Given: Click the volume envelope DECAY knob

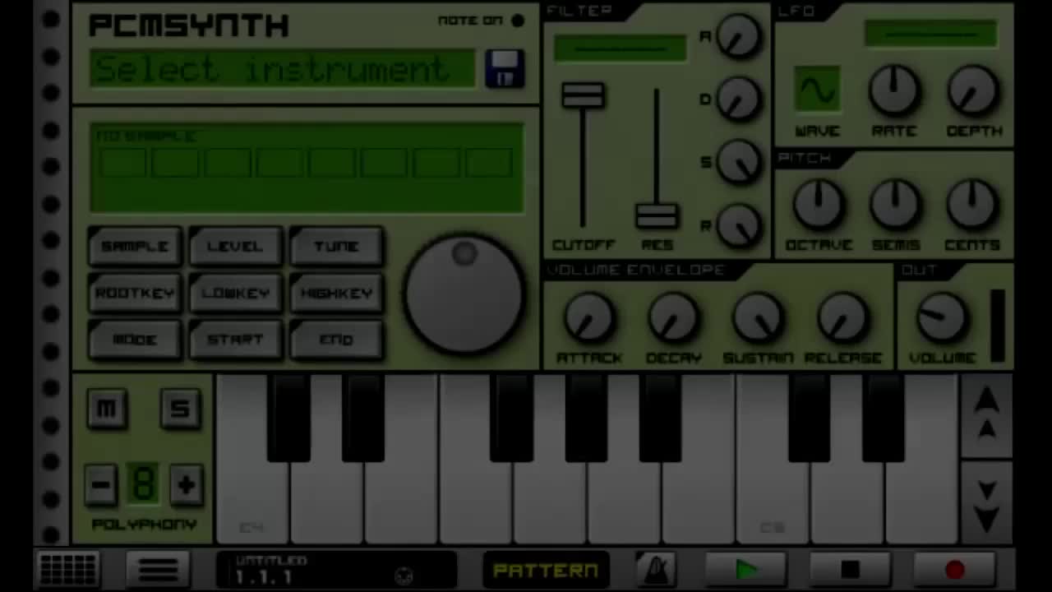Looking at the screenshot, I should point(674,319).
